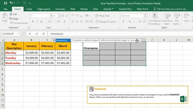Switch to the Page Layout tab

(x=44, y=9)
